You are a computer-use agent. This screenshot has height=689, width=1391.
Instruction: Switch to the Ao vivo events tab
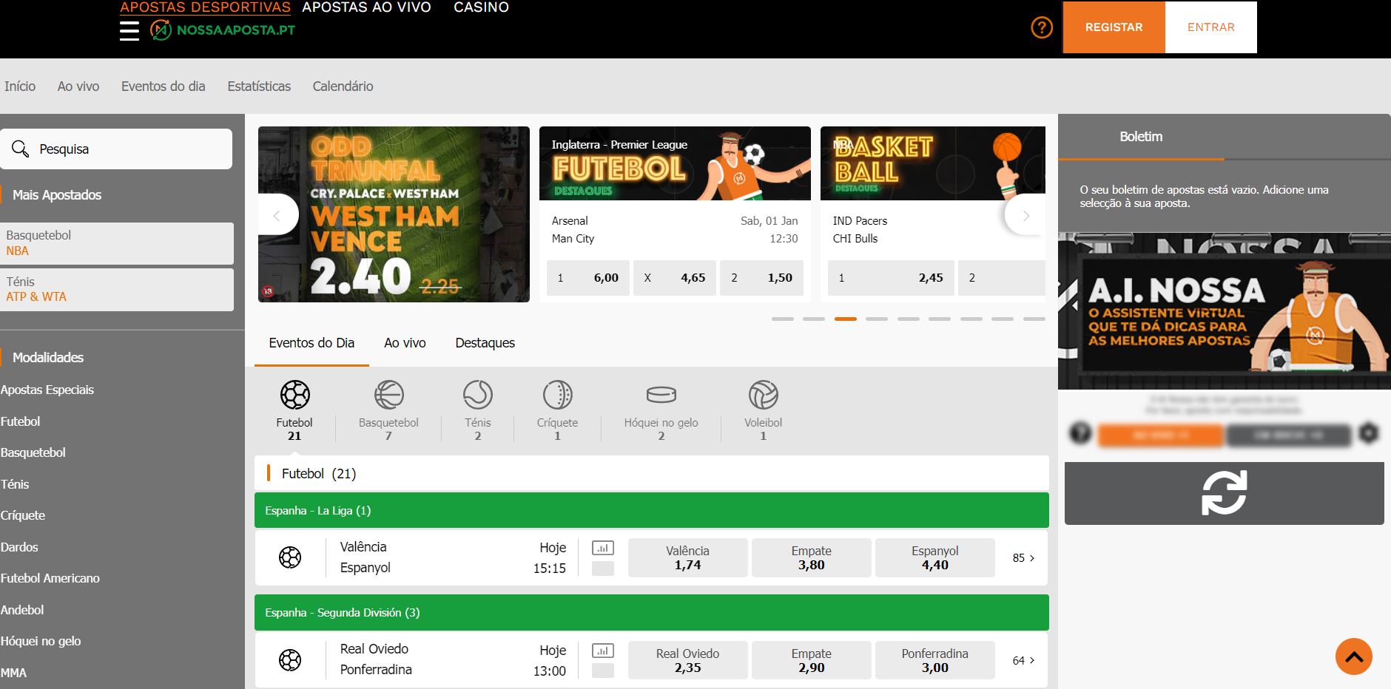[x=405, y=343]
